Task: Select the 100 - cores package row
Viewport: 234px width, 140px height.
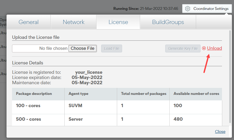Action: [x=28, y=106]
